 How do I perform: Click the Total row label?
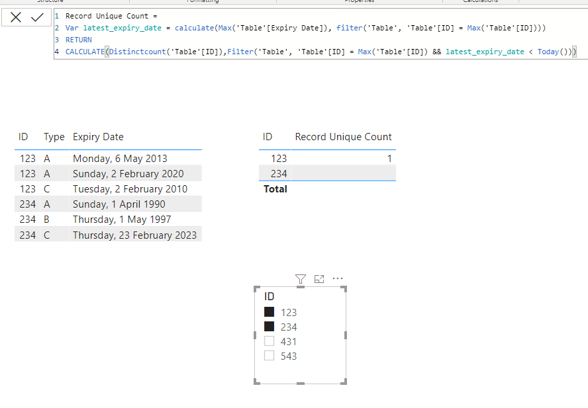point(275,189)
